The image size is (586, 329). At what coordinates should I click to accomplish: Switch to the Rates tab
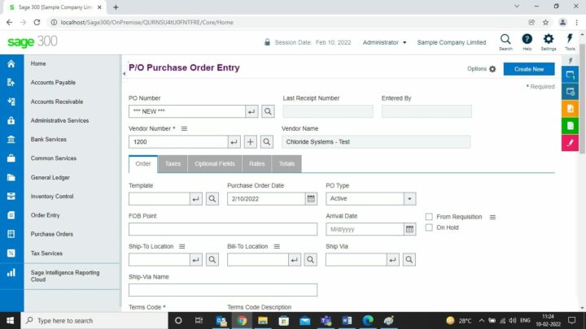coord(256,164)
